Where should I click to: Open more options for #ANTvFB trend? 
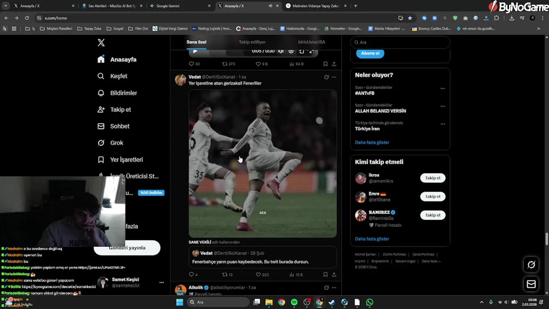click(443, 89)
